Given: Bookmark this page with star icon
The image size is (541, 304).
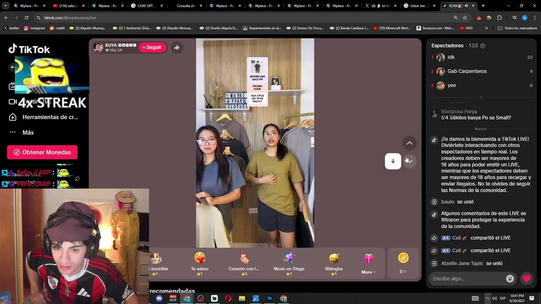Looking at the screenshot, I should tap(465, 18).
